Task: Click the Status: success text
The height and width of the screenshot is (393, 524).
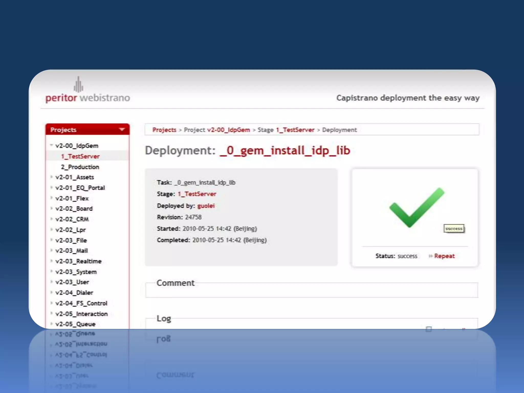Action: click(x=396, y=256)
